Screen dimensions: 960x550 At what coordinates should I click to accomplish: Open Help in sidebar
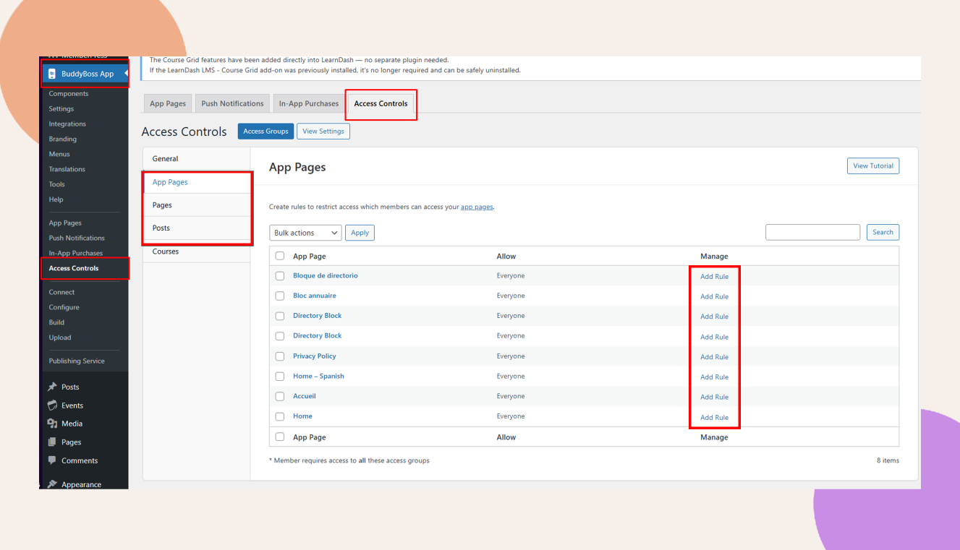tap(56, 199)
